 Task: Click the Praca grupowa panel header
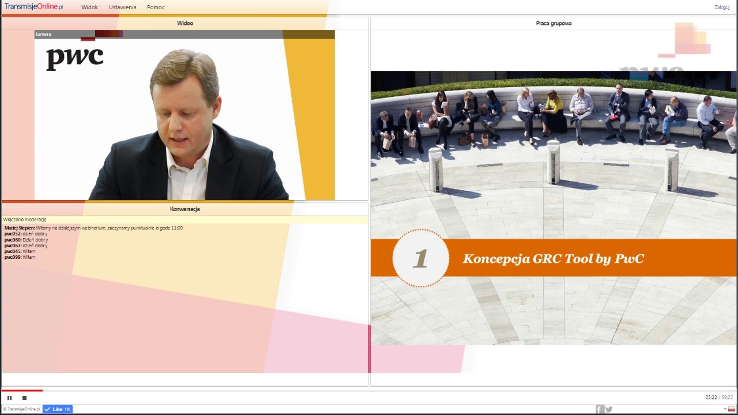(x=553, y=23)
